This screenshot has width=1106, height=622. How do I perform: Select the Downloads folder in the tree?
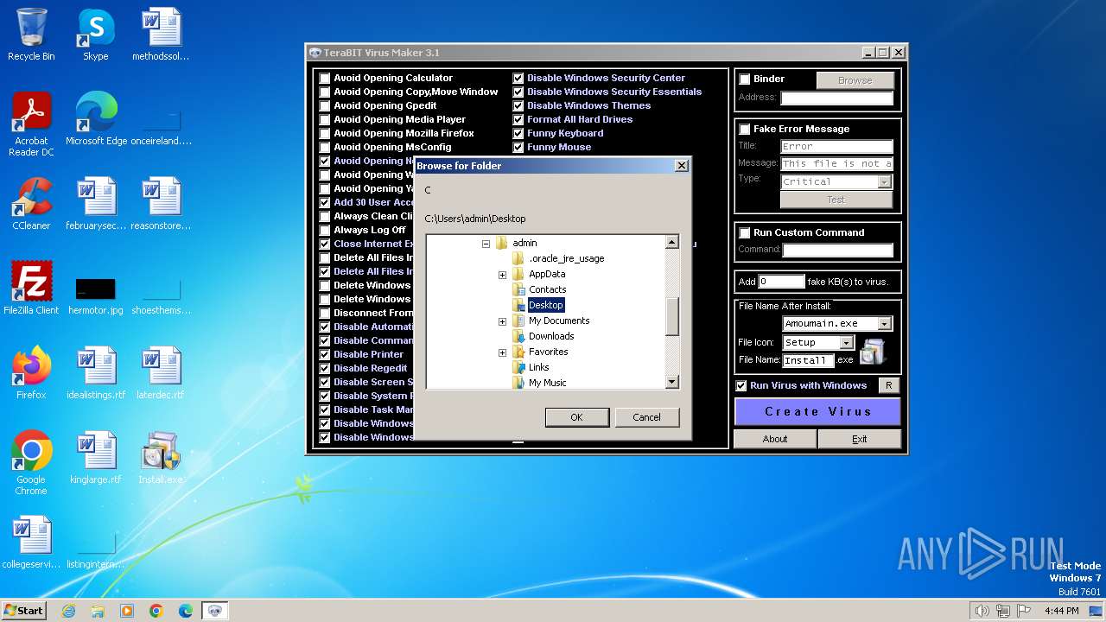coord(551,336)
